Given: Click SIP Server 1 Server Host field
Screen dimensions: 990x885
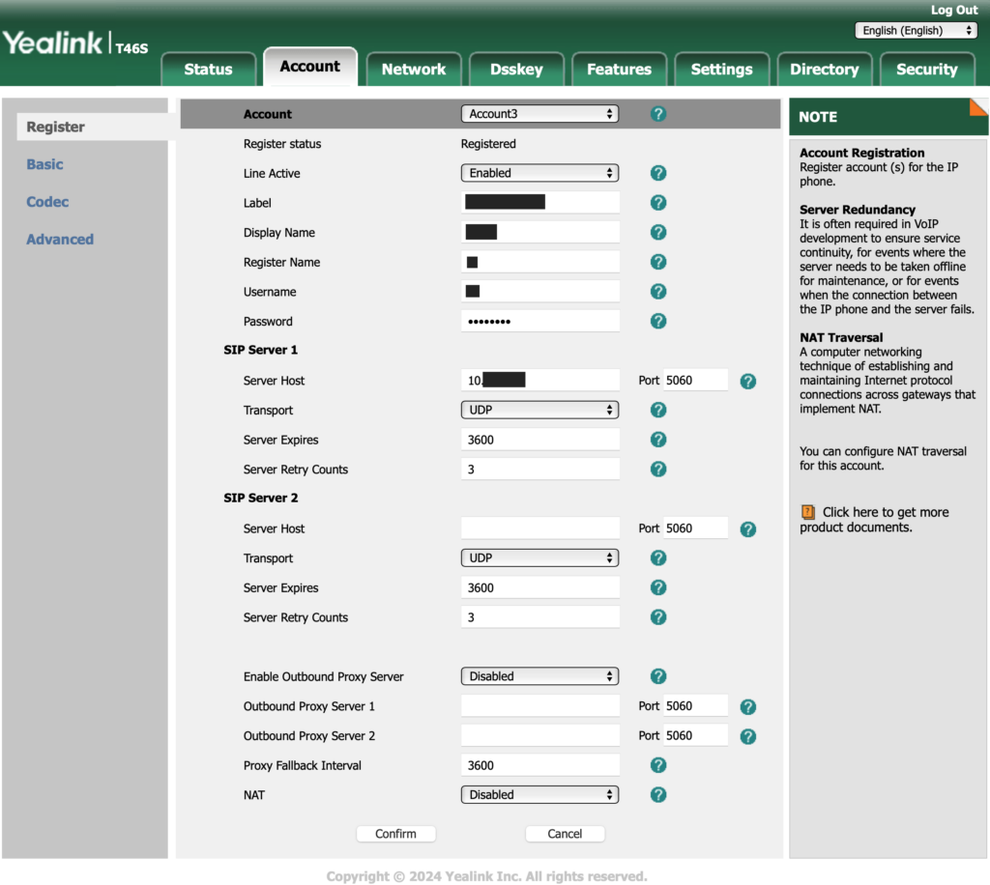Looking at the screenshot, I should [539, 381].
